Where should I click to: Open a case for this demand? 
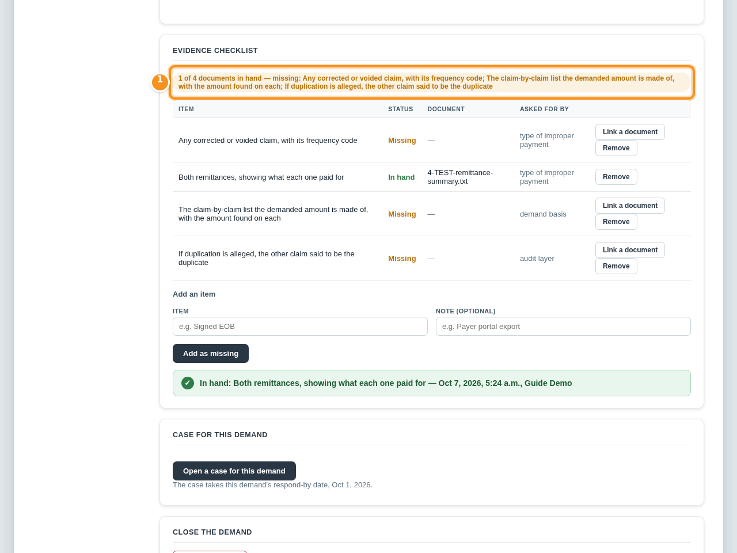click(x=234, y=471)
